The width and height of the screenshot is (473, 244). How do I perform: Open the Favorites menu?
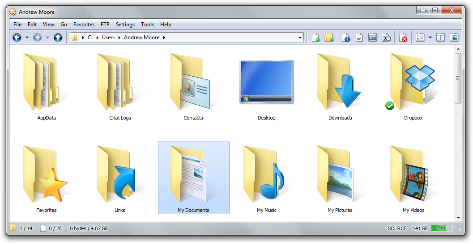tap(84, 25)
